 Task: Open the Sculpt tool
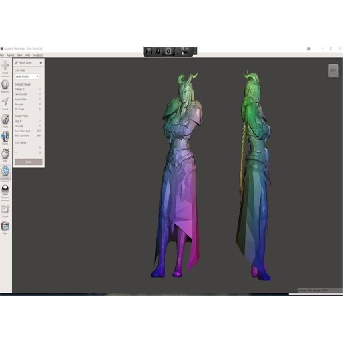pos(6,119)
